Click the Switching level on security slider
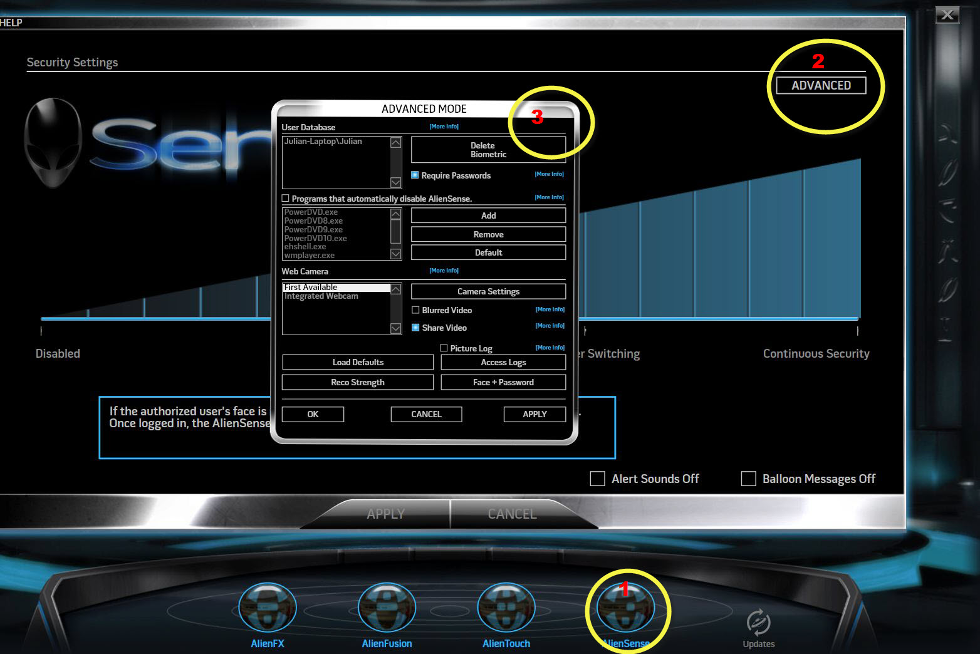 (x=609, y=353)
